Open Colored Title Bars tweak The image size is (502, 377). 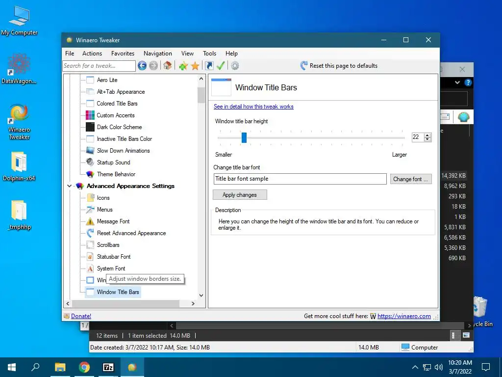click(117, 104)
